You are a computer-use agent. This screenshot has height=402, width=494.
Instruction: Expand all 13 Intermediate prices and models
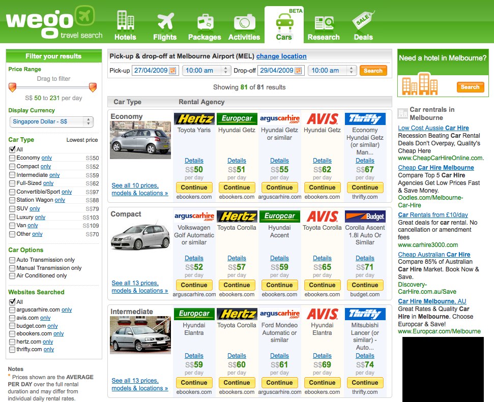[139, 384]
